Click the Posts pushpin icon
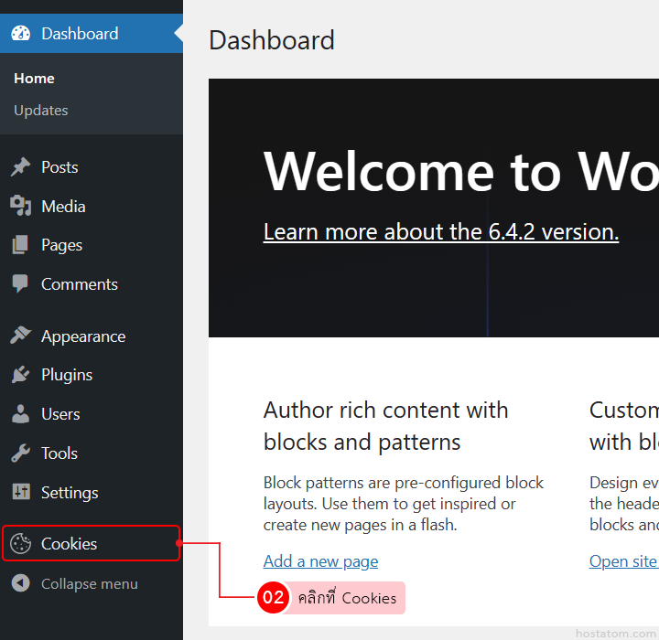Viewport: 659px width, 640px height. pos(20,167)
